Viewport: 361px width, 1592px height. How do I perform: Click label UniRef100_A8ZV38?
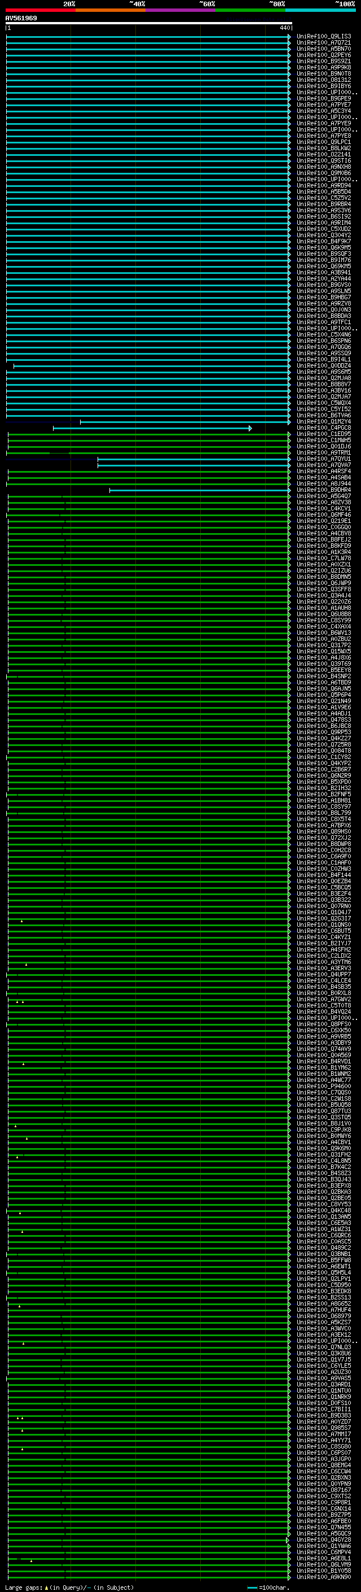click(x=324, y=503)
